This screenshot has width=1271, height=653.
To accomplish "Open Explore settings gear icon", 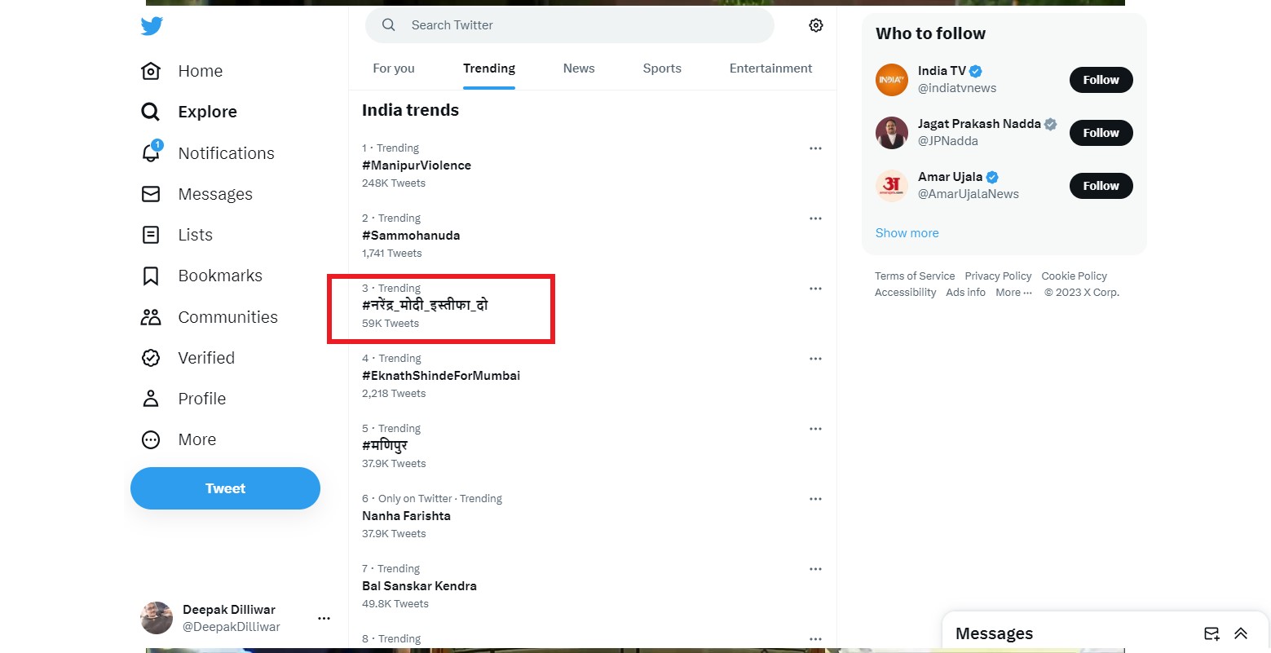I will [x=815, y=25].
